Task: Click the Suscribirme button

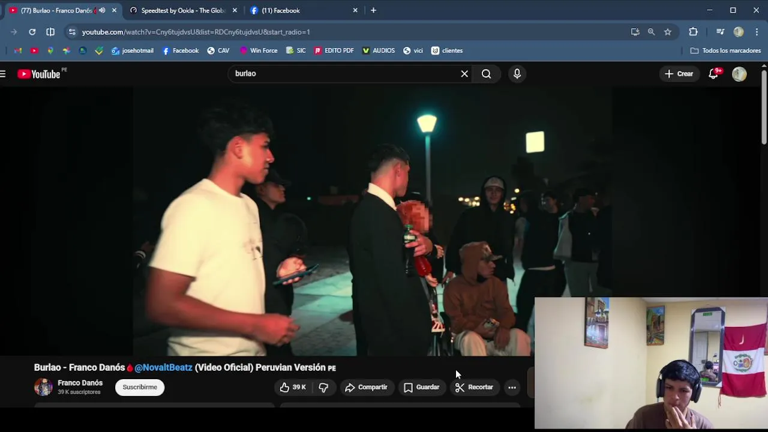Action: click(x=140, y=387)
